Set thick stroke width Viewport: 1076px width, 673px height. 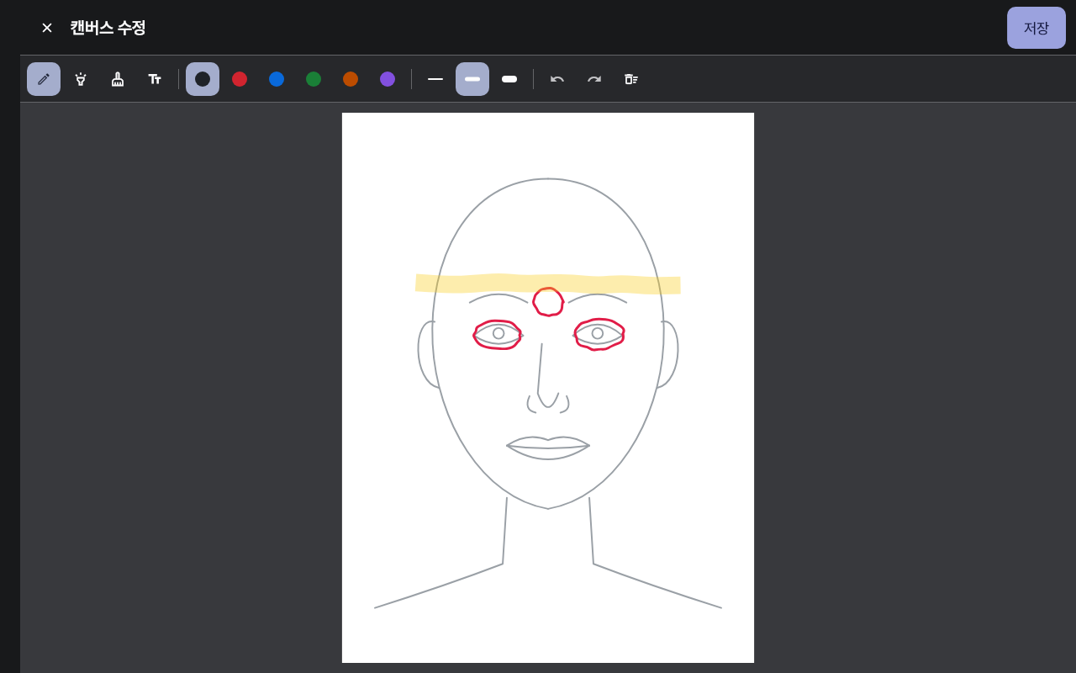pyautogui.click(x=509, y=79)
